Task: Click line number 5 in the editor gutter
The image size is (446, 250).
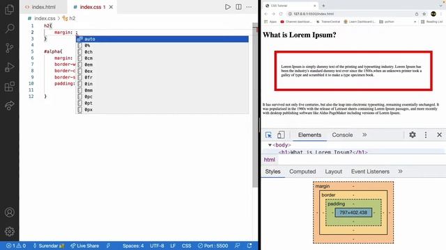Action: (32, 51)
